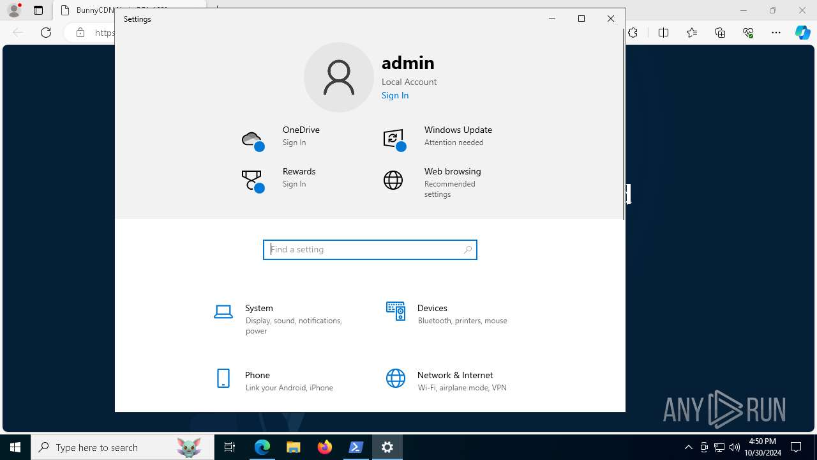The width and height of the screenshot is (817, 460).
Task: Open the Windows Update sync icon
Action: (394, 140)
